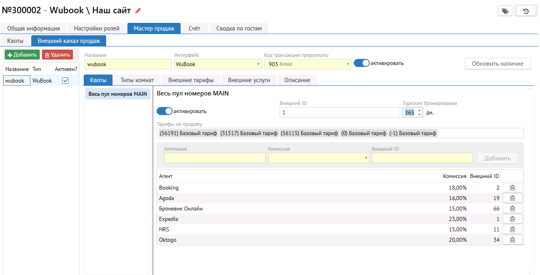Toggle the channel activation switch near prepayment code
The image size is (540, 275).
pyautogui.click(x=361, y=63)
